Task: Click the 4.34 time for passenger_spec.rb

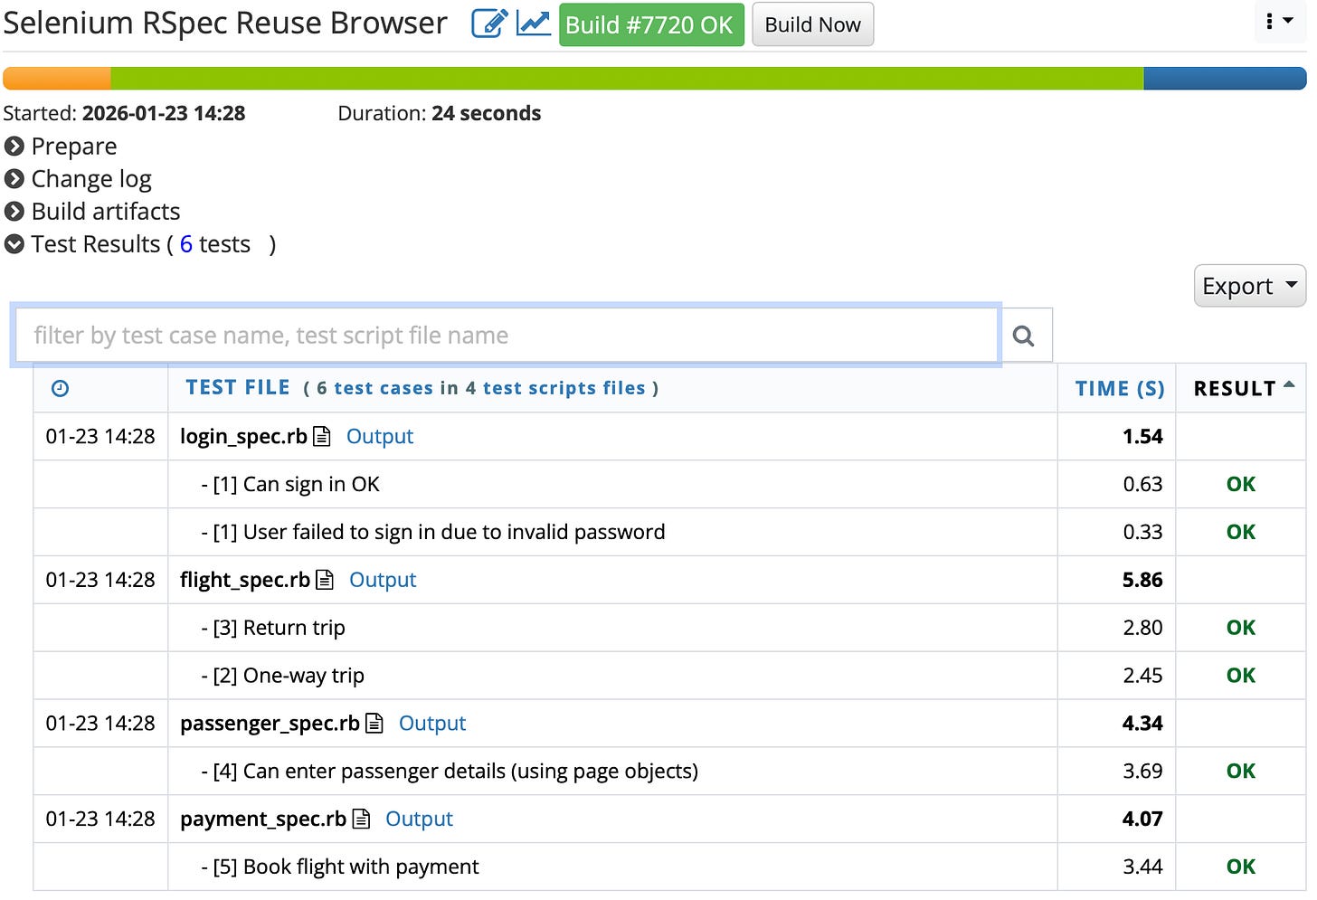Action: tap(1142, 724)
